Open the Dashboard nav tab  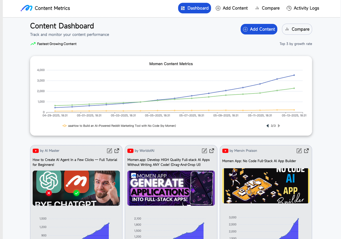pyautogui.click(x=194, y=8)
